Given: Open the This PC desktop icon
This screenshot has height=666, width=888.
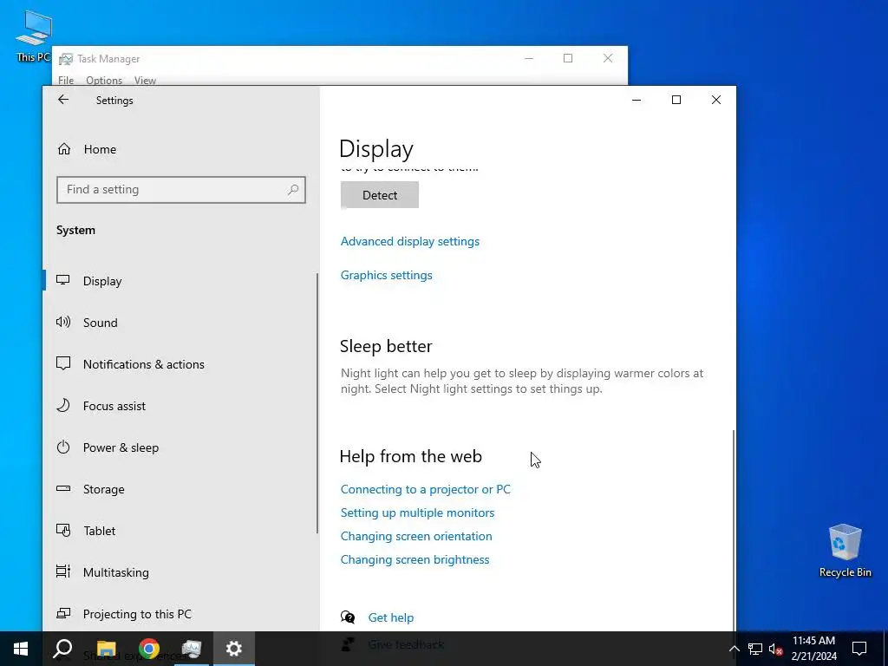Looking at the screenshot, I should point(33,36).
